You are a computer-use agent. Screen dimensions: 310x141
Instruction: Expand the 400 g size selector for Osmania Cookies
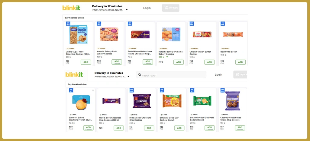click(167, 57)
